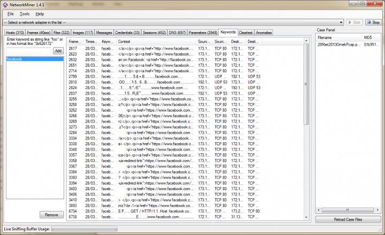Sort by the Frame column header
The image size is (385, 235).
point(75,42)
